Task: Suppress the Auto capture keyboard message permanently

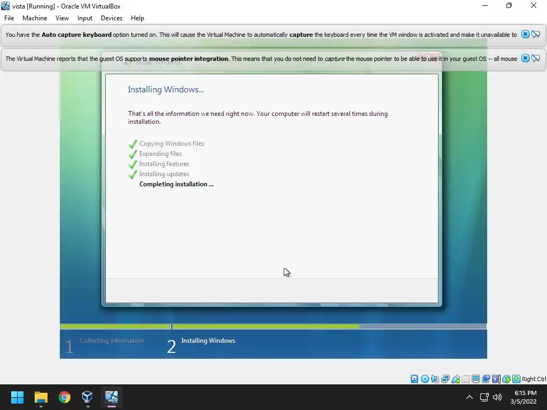Action: [535, 34]
